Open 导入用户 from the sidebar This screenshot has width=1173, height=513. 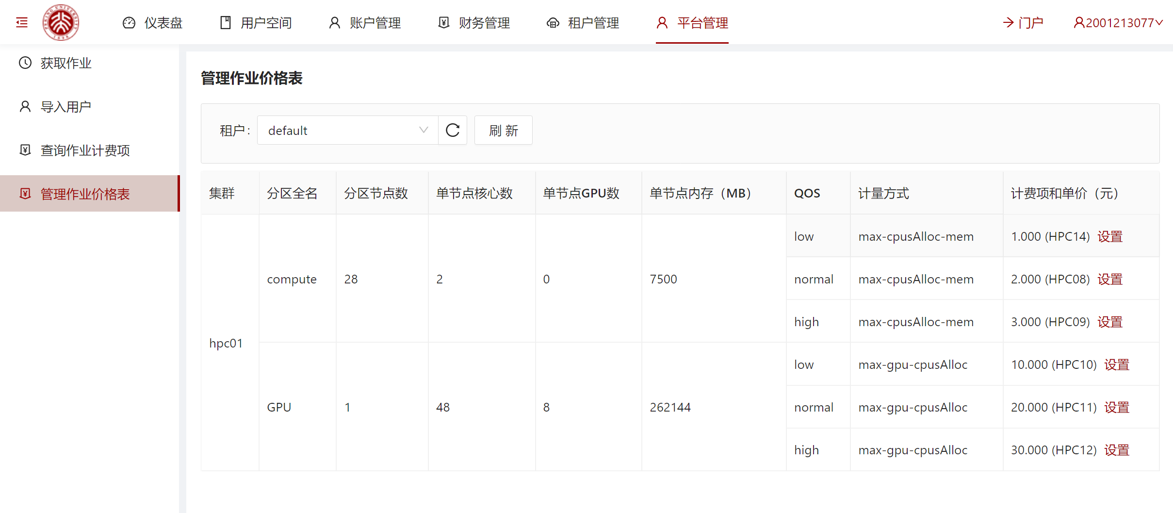[x=65, y=106]
